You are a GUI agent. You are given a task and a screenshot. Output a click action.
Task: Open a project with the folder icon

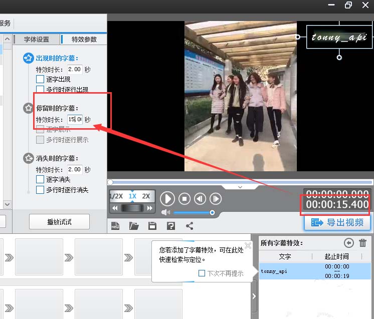134,226
